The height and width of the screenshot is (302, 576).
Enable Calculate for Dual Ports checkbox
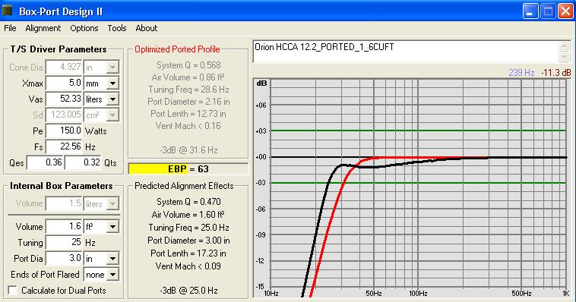[13, 291]
